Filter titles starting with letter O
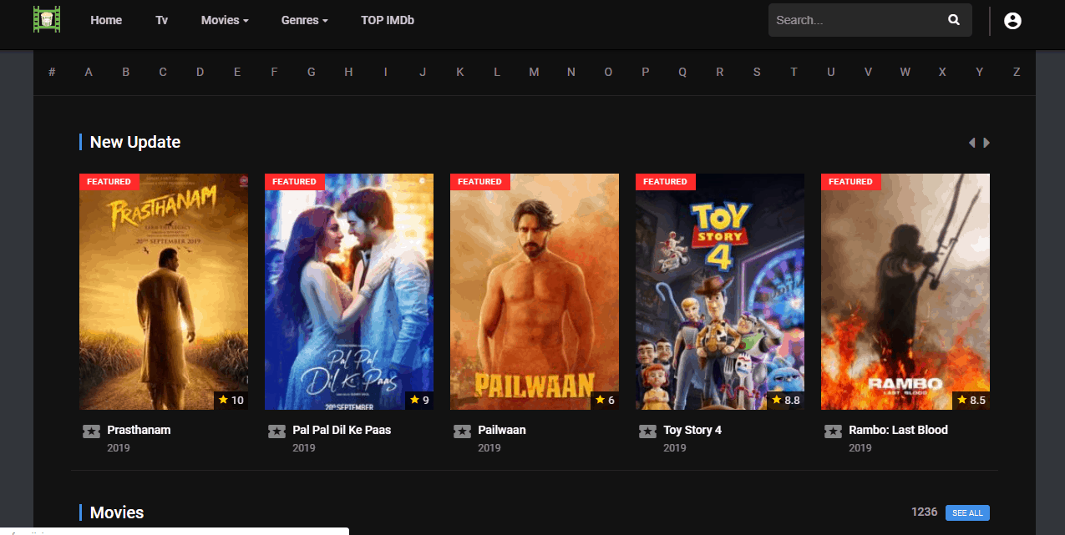This screenshot has width=1065, height=535. [x=608, y=72]
